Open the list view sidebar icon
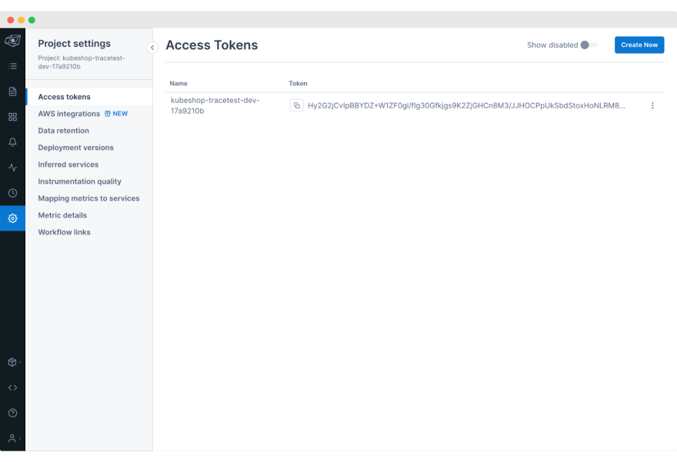The width and height of the screenshot is (677, 462). (12, 66)
